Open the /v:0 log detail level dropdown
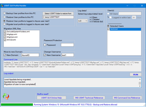 [x=83, y=21]
